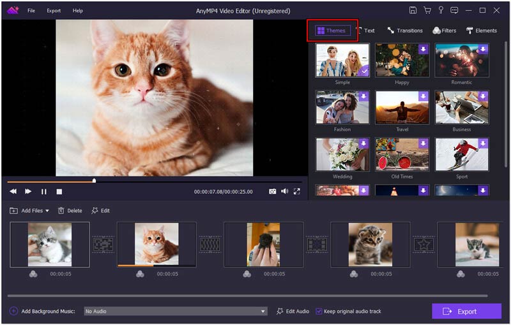This screenshot has width=511, height=325.
Task: Click the purple Export button
Action: pyautogui.click(x=466, y=311)
